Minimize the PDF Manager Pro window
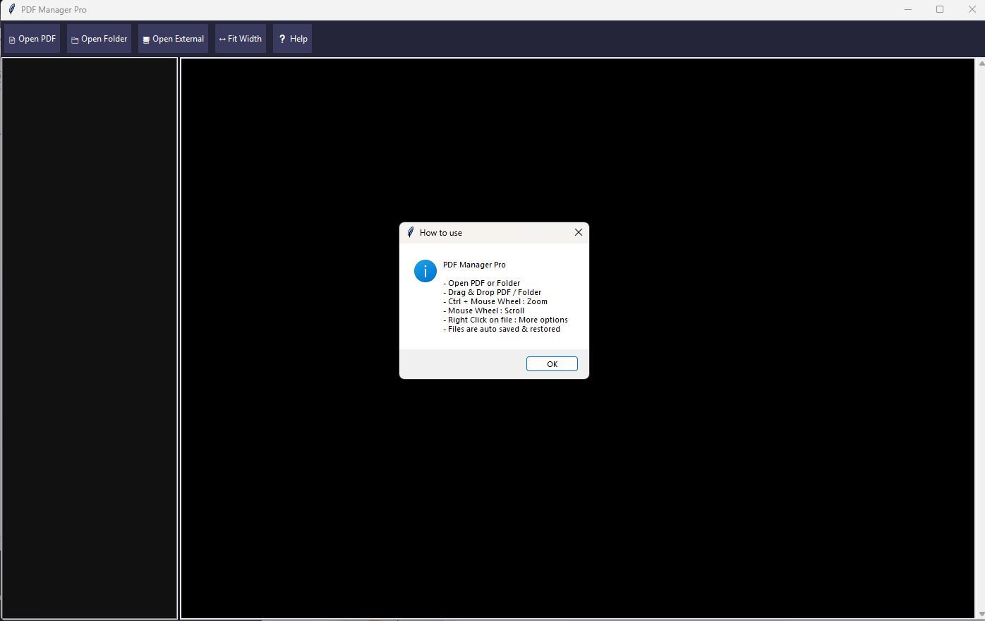Viewport: 985px width, 621px height. coord(908,10)
